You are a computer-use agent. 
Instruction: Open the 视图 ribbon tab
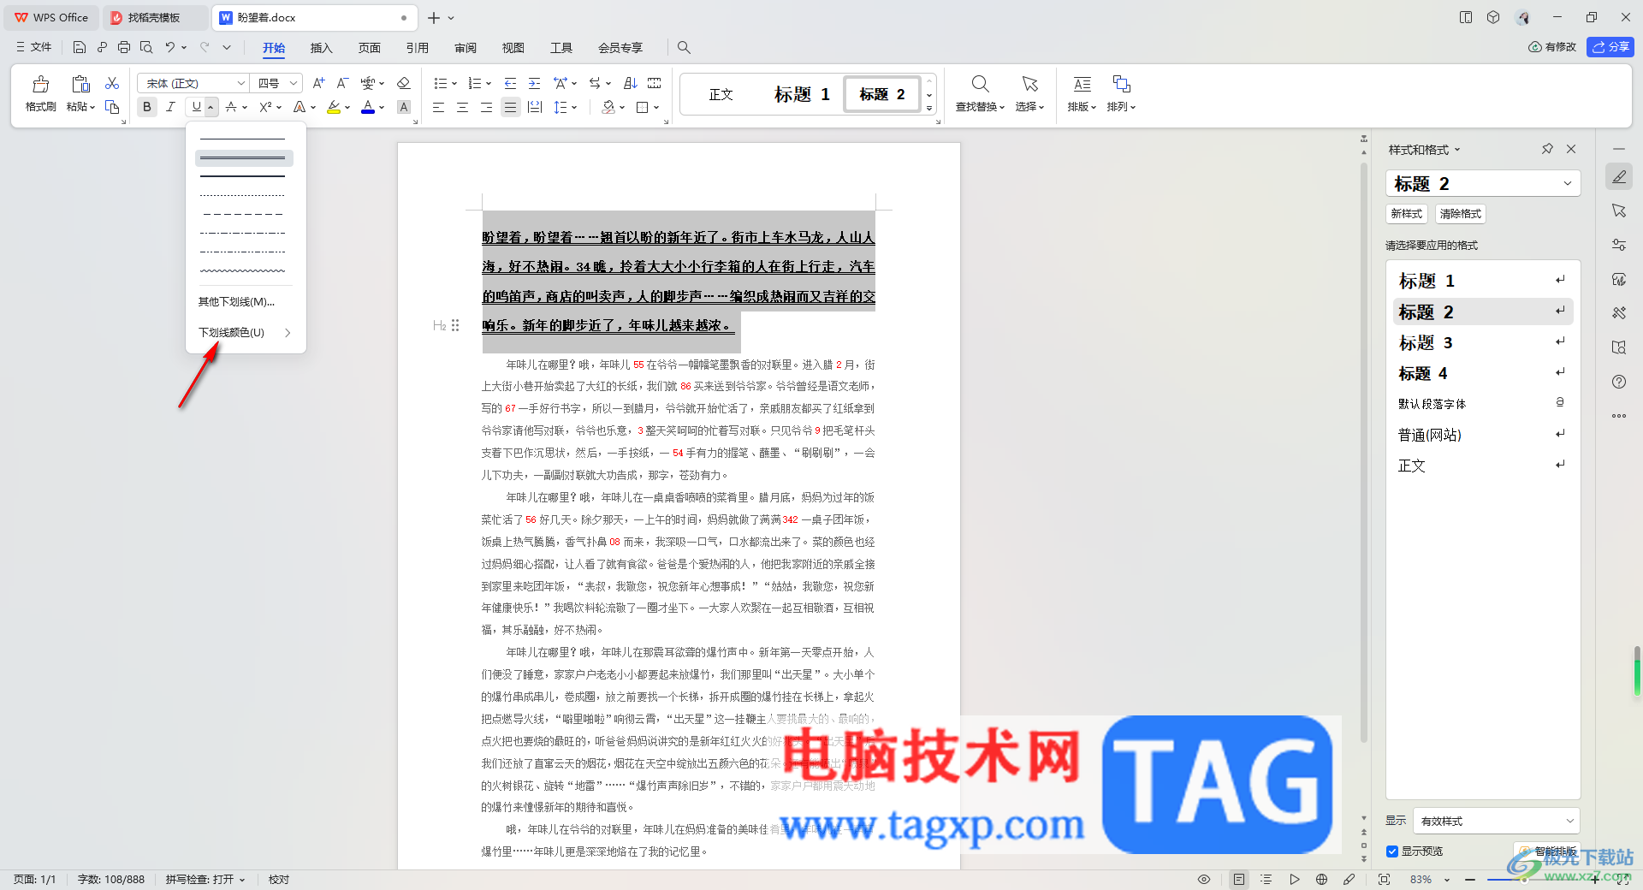click(513, 48)
